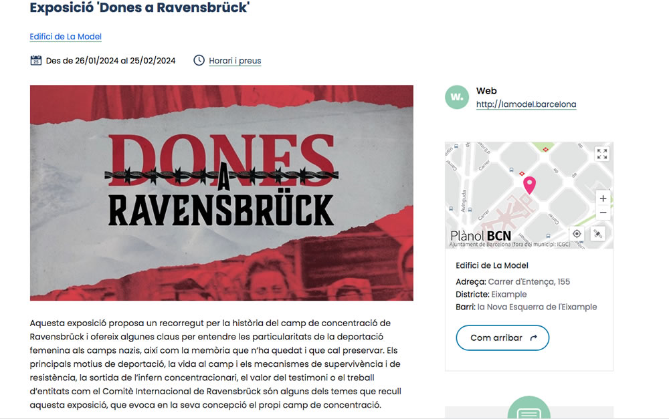Click the Plànol BCN logo on map
The image size is (669, 419).
click(x=481, y=236)
